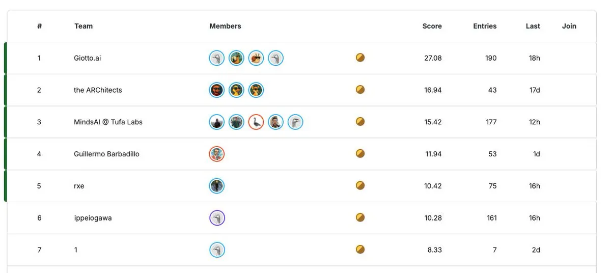Click the Join column header
Viewport: 611px width, 273px height.
pyautogui.click(x=569, y=26)
